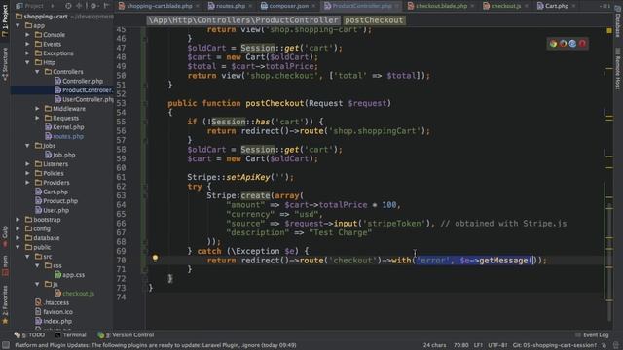Click the yellow intention lightbulb on line 70
623x350 pixels.
pyautogui.click(x=155, y=259)
